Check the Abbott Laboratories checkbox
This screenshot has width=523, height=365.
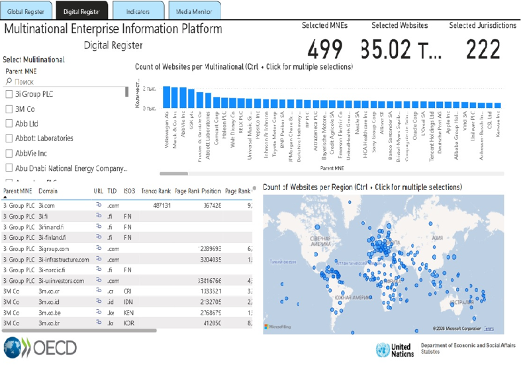9,138
